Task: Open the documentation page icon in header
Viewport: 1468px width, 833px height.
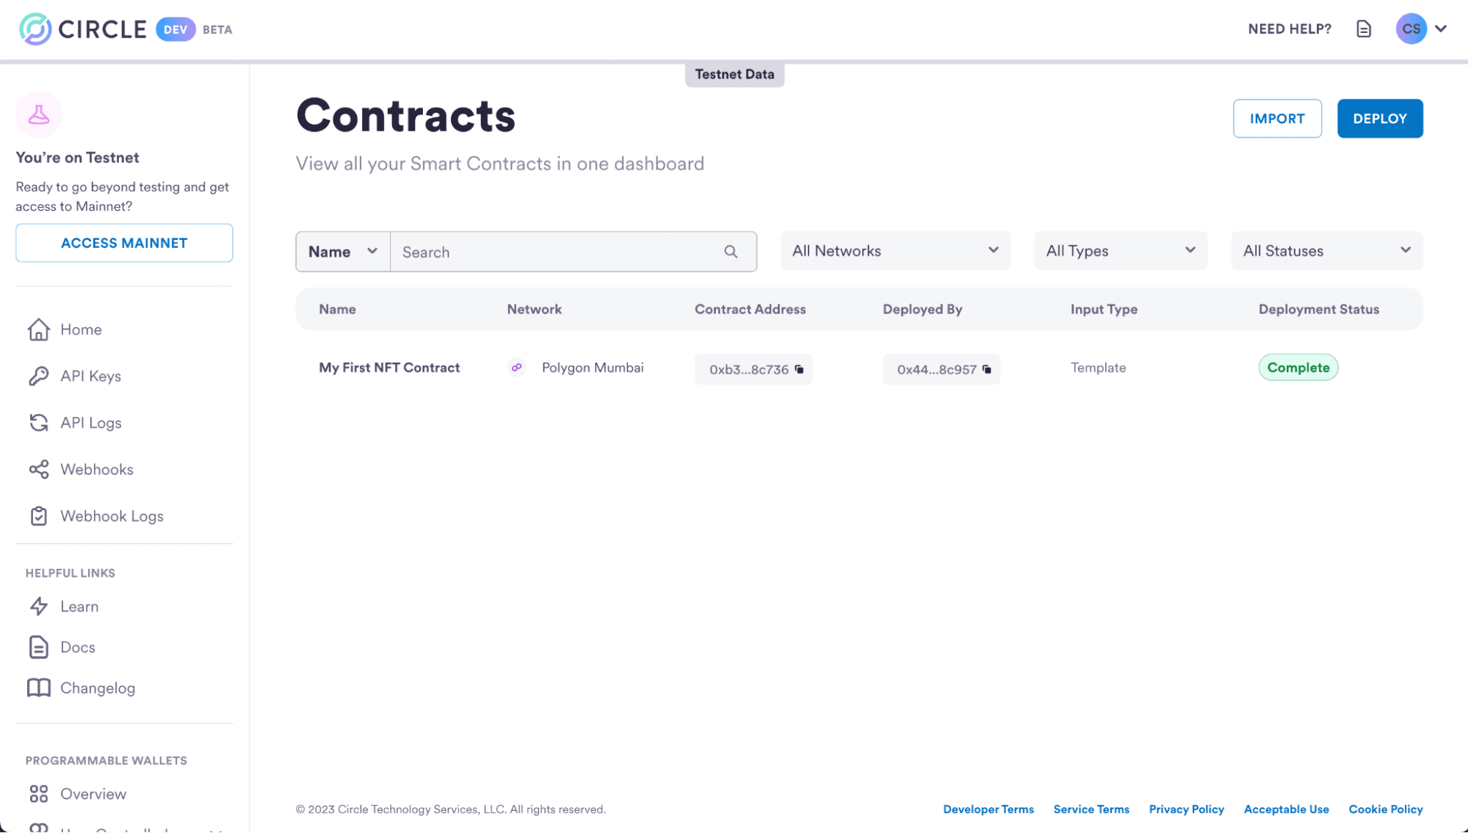Action: click(1364, 29)
